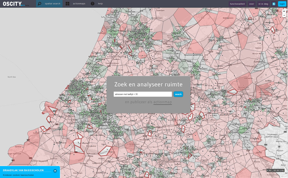
Task: Click the 'DRAAGVLAK VAN BASISSCHOLEN' panel title
Action: (23, 170)
